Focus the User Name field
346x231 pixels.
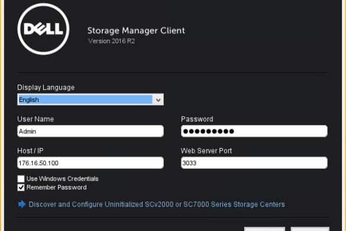coord(90,131)
